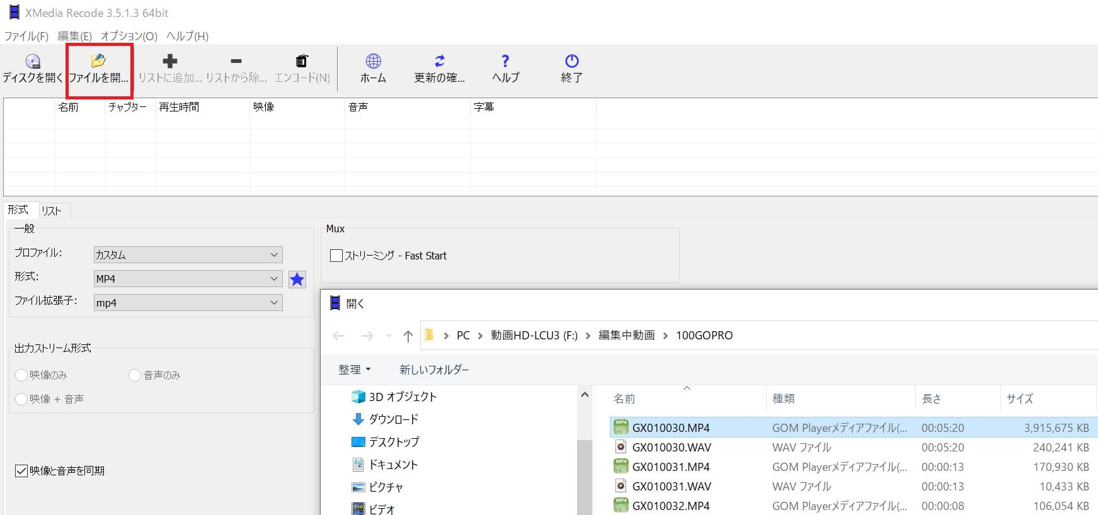Screen dimensions: 1098x515
Task: Open the ファイル拡張子 dropdown showing mp4
Action: (x=188, y=303)
